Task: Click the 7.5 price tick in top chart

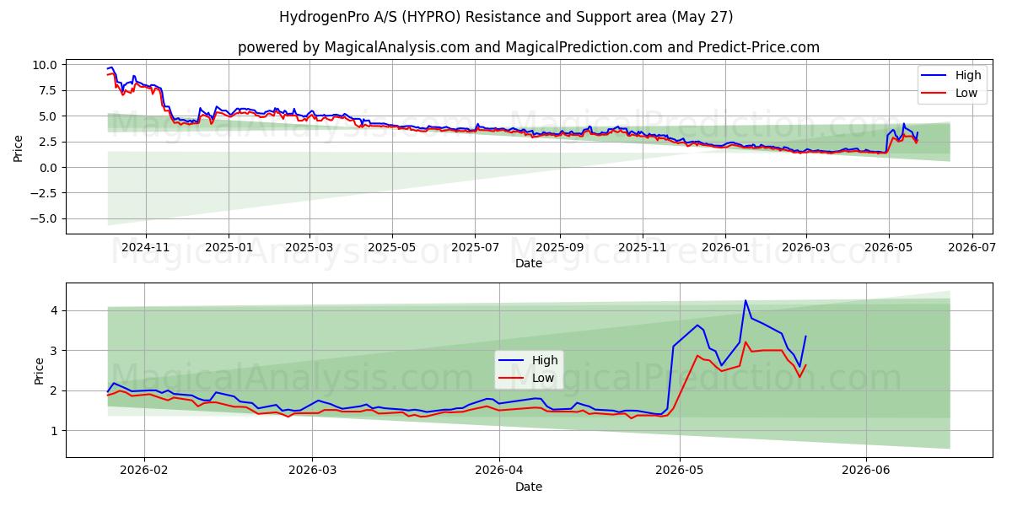Action: pos(49,90)
